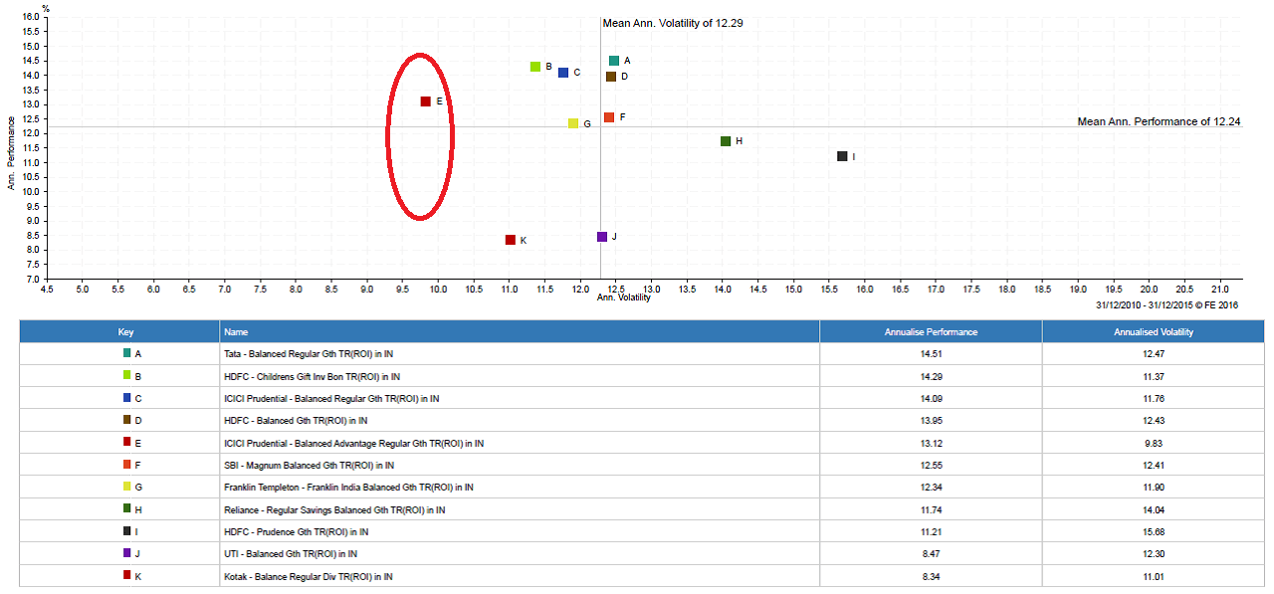Screen dimensions: 1274x594
Task: Click SBI - Magnum Balanced Gth fund name
Action: [310, 466]
